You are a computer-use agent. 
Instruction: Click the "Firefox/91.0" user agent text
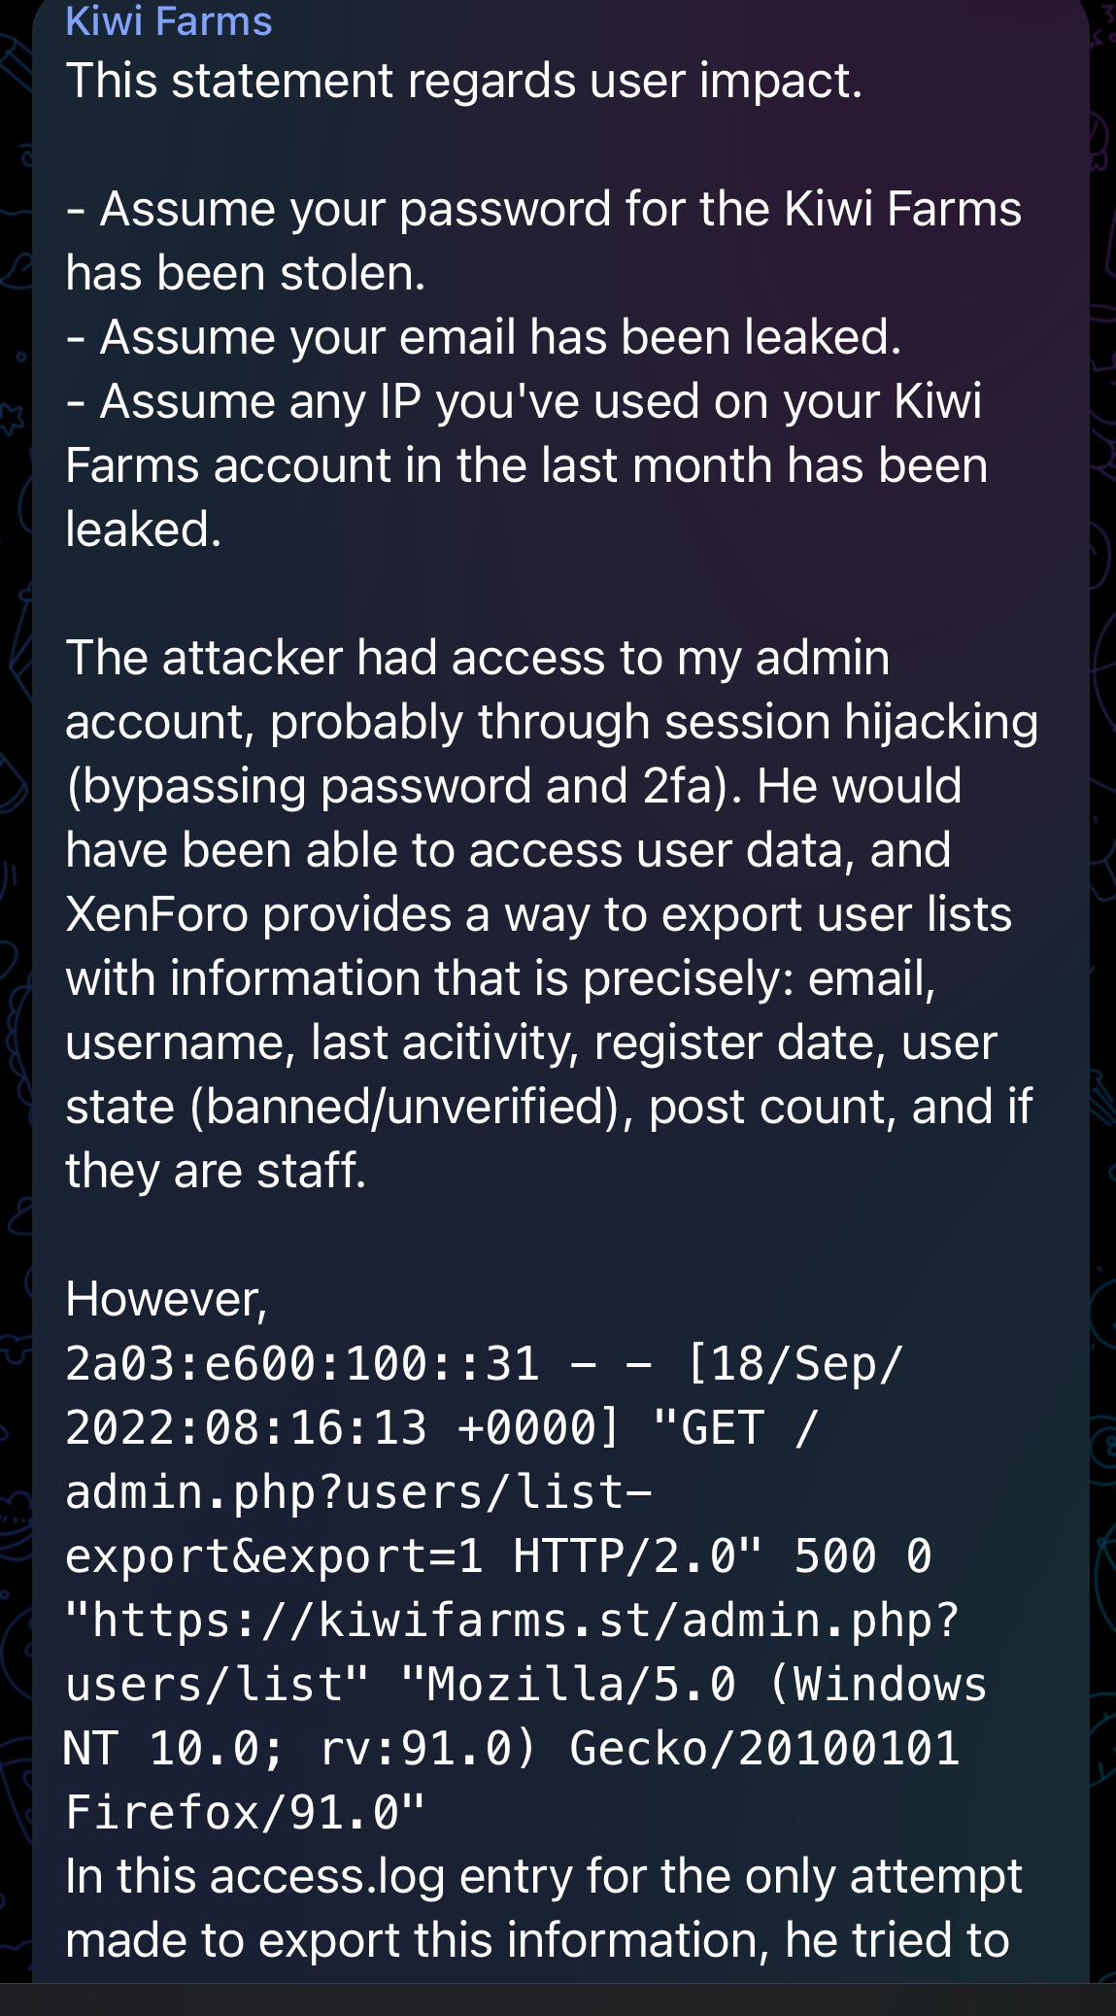pos(246,1813)
